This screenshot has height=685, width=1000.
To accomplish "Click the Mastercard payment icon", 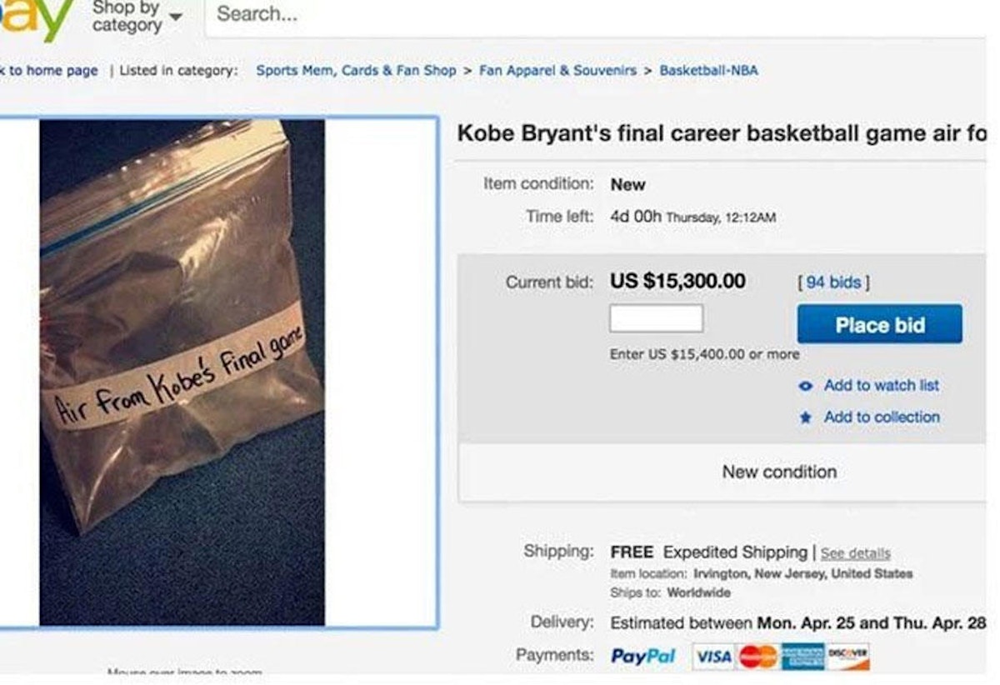I will 757,657.
